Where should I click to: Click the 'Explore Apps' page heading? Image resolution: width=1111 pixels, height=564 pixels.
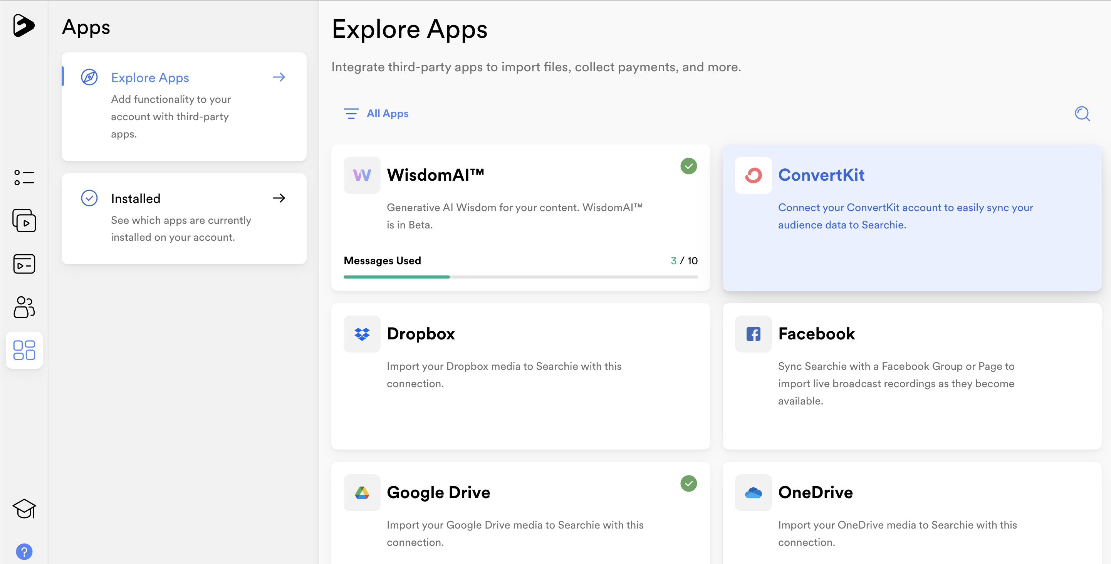pyautogui.click(x=410, y=29)
